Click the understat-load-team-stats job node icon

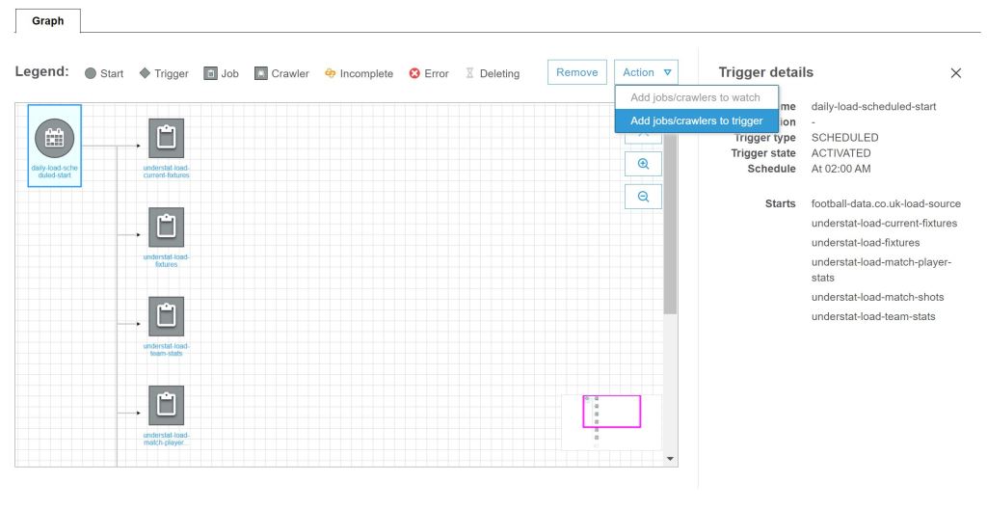pyautogui.click(x=166, y=315)
